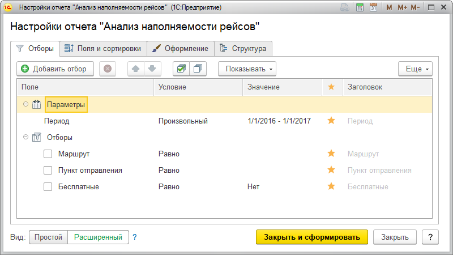The image size is (453, 255).
Task: Open the calculator icon in the title bar
Action: pyautogui.click(x=360, y=8)
